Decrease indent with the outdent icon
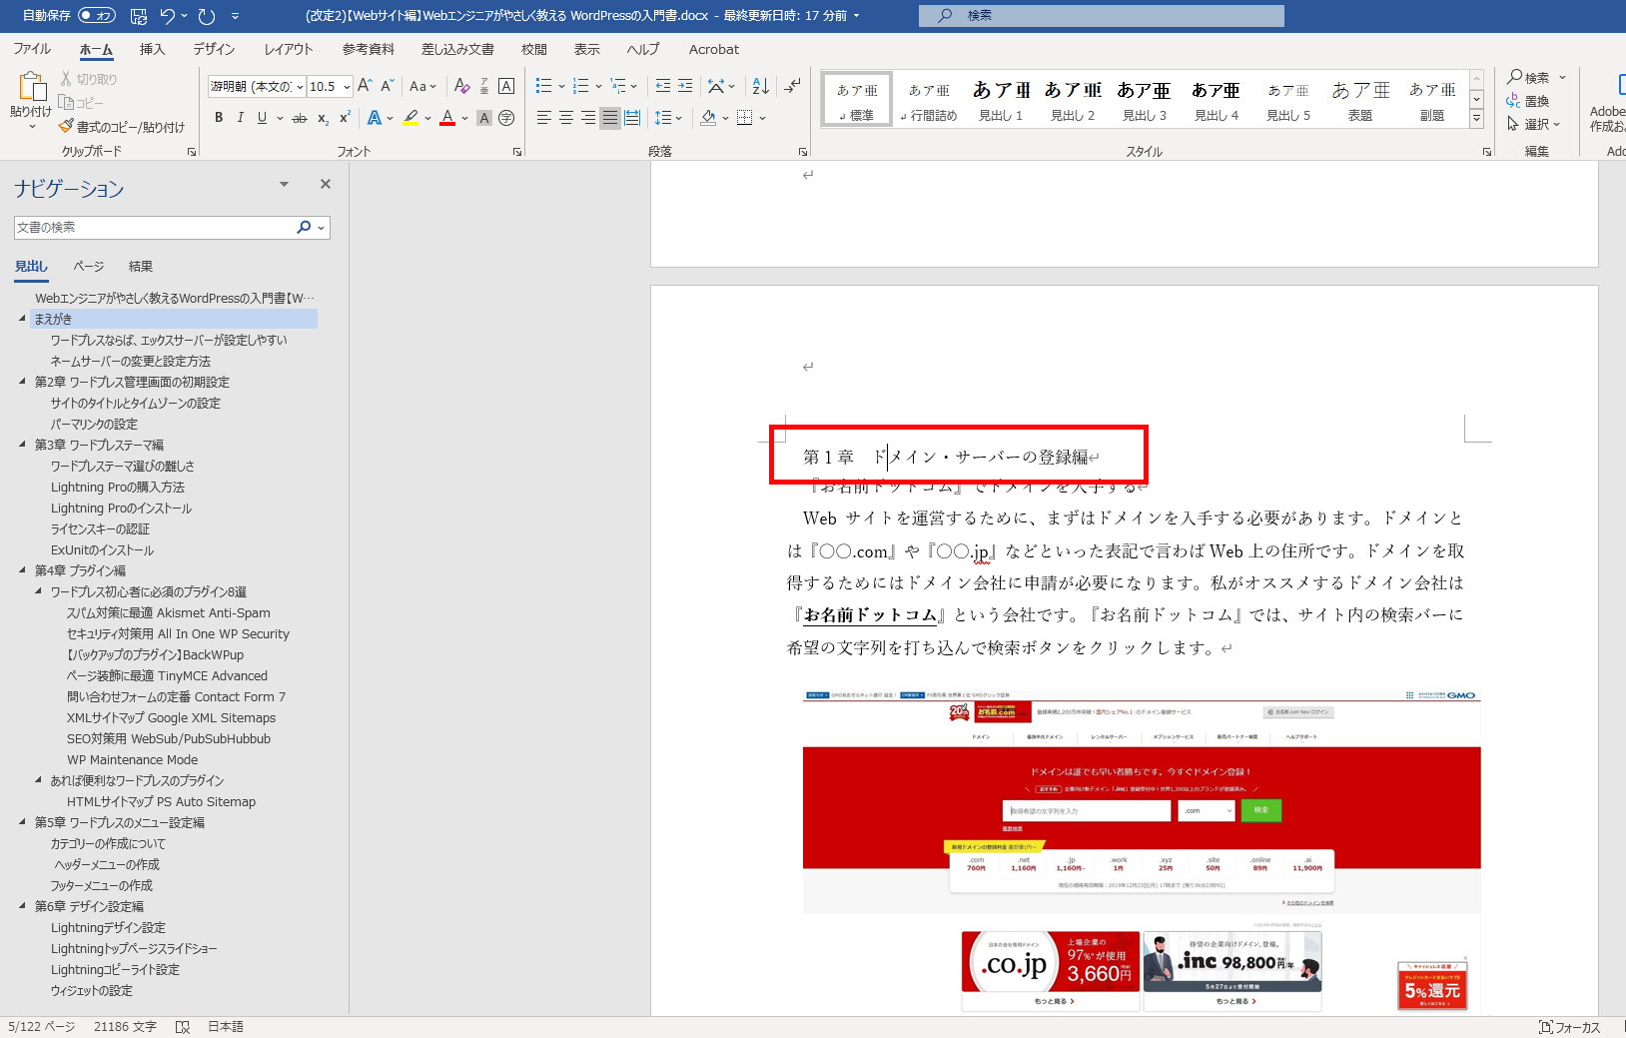 coord(663,86)
